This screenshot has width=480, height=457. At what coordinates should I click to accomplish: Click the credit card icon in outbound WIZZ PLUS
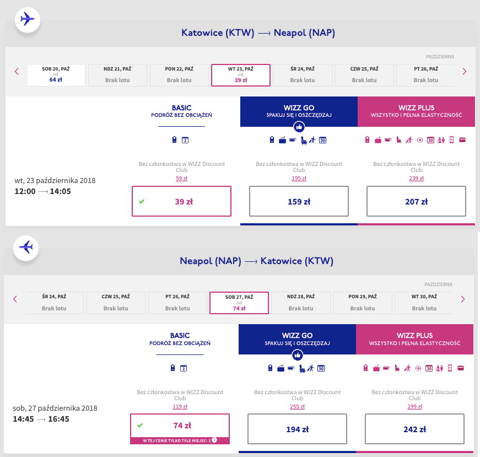click(x=462, y=140)
